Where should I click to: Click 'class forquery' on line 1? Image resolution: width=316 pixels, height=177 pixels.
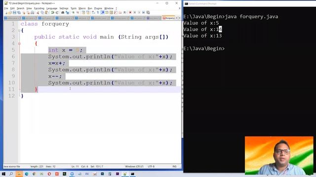click(x=44, y=24)
